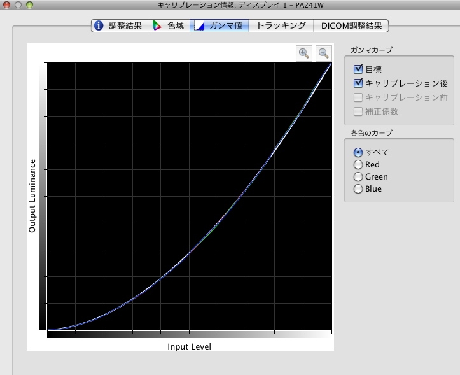The image size is (460, 375).
Task: Click the Input Level gradient strip
Action: click(x=190, y=334)
